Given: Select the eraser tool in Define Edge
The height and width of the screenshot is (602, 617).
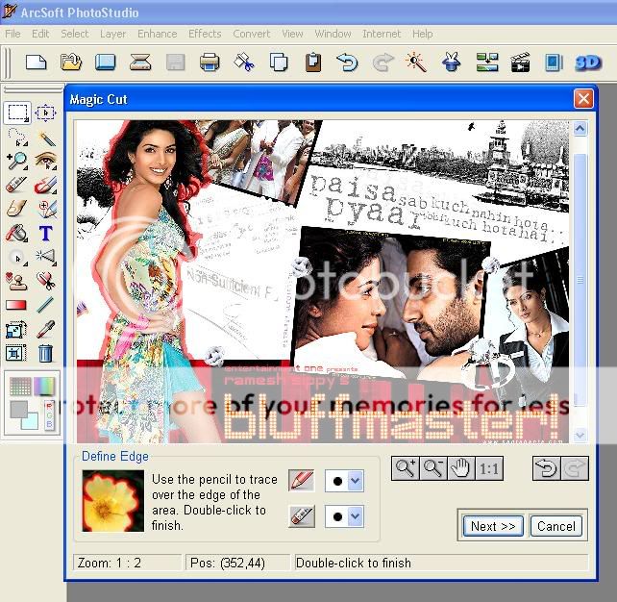Looking at the screenshot, I should tap(301, 516).
